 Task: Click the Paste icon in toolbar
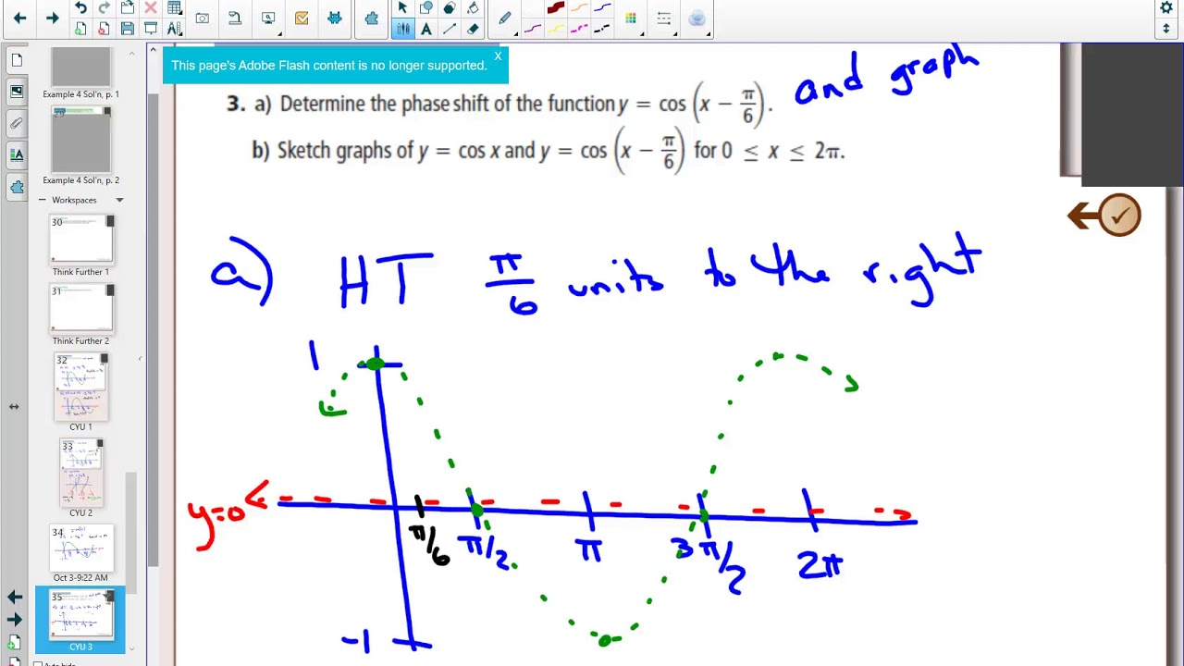coord(128,8)
